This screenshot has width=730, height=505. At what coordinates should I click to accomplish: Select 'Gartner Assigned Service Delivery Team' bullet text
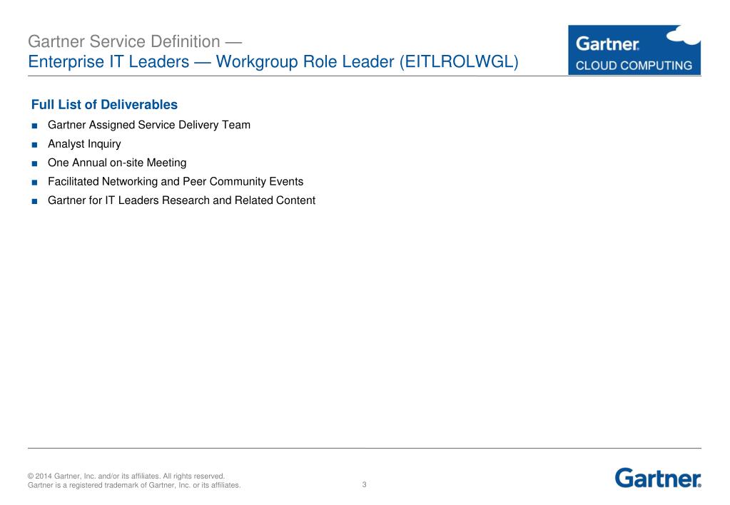(149, 125)
